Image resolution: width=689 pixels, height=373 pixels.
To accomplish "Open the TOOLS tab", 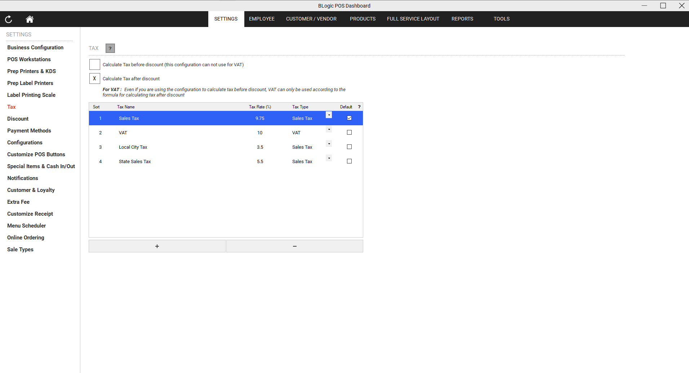I will pos(502,19).
